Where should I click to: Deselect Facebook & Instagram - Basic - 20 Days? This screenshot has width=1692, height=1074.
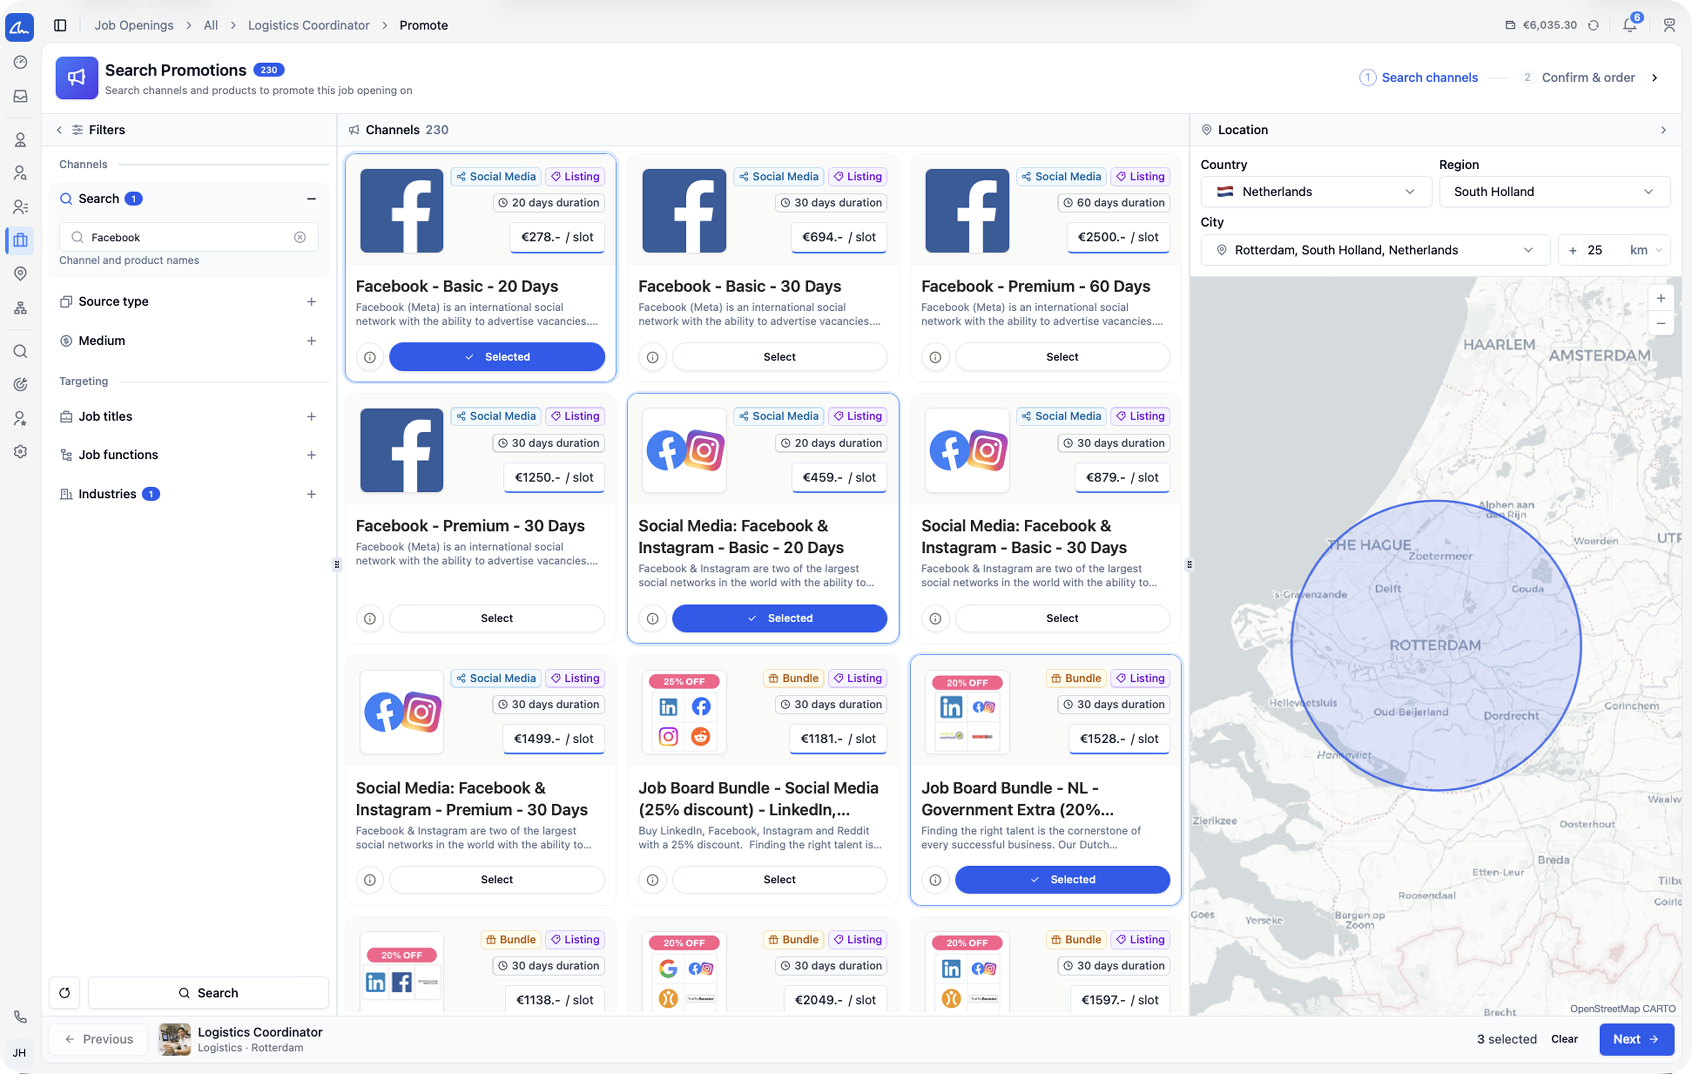tap(779, 618)
